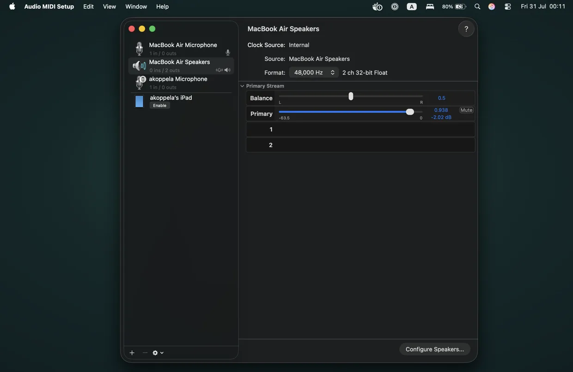Select the akoppela Microphone device icon
The height and width of the screenshot is (372, 573).
click(x=140, y=83)
